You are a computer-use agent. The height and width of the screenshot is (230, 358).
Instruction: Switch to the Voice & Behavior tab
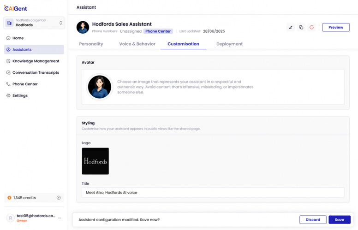click(137, 44)
